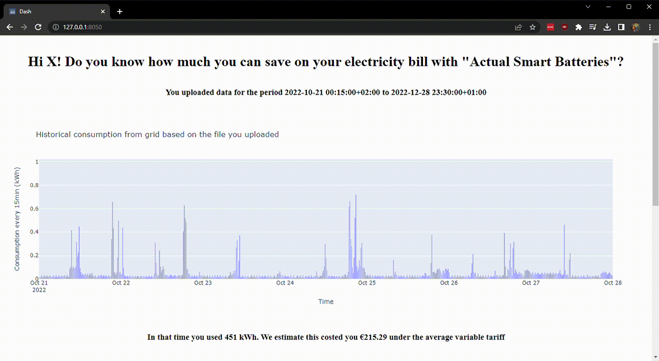Close the Dash tab
Viewport: 659px width, 361px height.
click(x=103, y=12)
